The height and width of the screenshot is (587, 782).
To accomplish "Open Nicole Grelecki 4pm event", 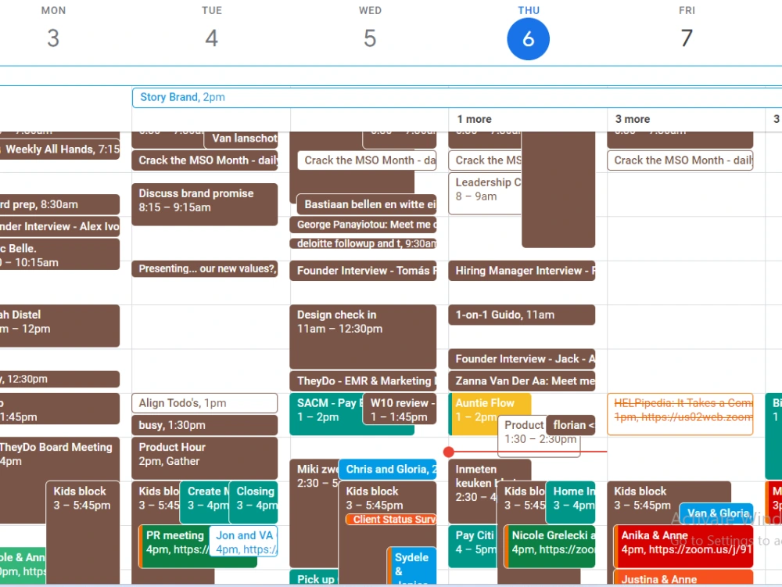I will 550,546.
